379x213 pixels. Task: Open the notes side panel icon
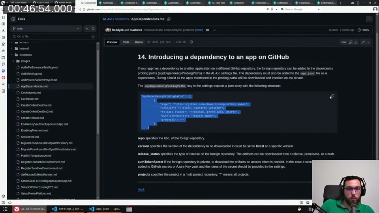coord(4,44)
